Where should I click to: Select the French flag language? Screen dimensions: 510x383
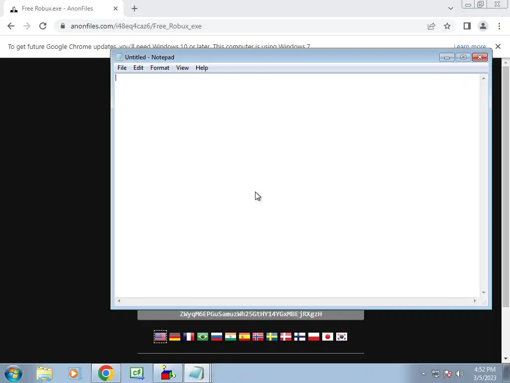pyautogui.click(x=189, y=337)
